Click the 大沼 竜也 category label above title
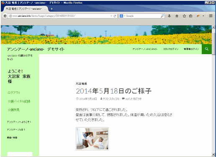Viewport: 216px width, 157px height. [81, 84]
